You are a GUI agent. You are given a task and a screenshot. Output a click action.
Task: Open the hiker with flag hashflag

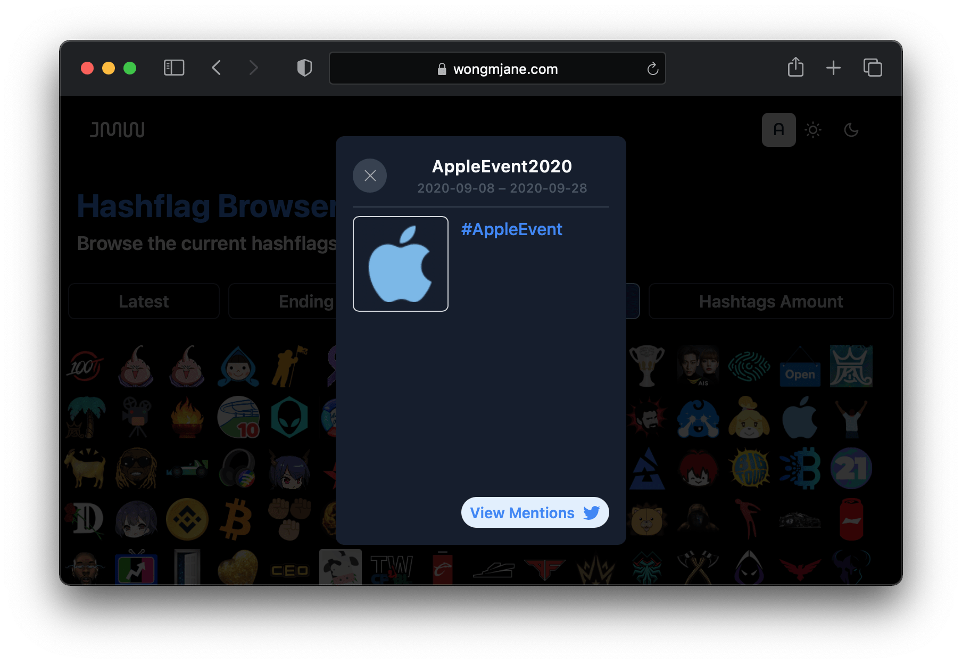click(x=289, y=366)
